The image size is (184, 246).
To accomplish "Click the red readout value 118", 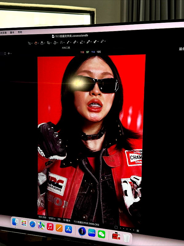I will tap(82, 52).
